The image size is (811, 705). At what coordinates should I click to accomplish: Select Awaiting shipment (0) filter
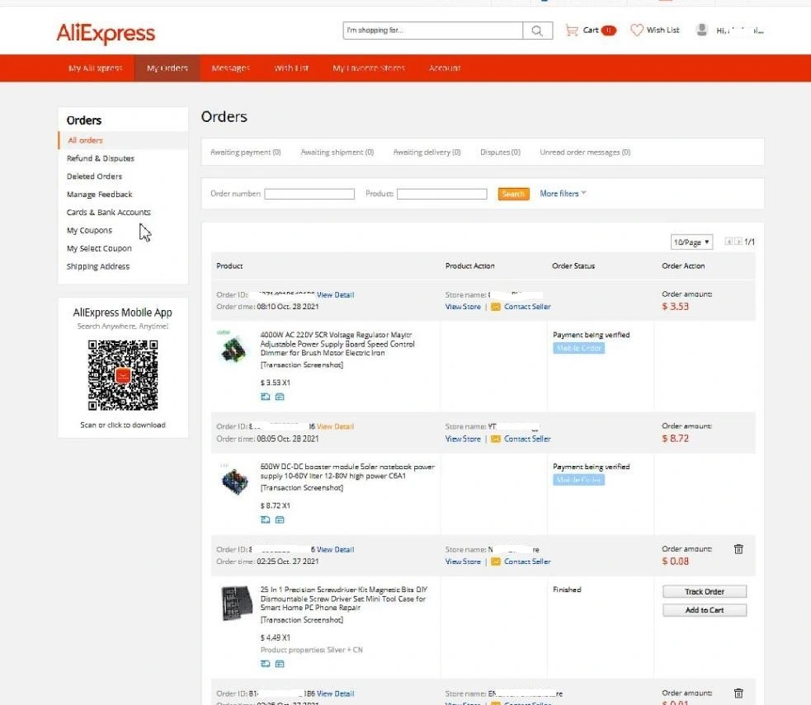coord(337,153)
